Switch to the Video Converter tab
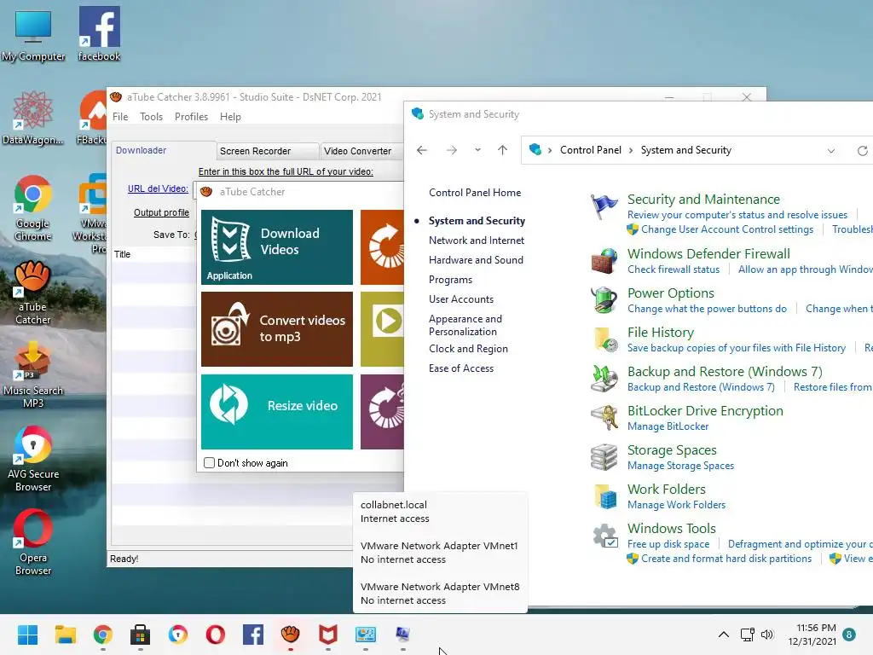Screen dimensions: 873x655 [x=361, y=151]
